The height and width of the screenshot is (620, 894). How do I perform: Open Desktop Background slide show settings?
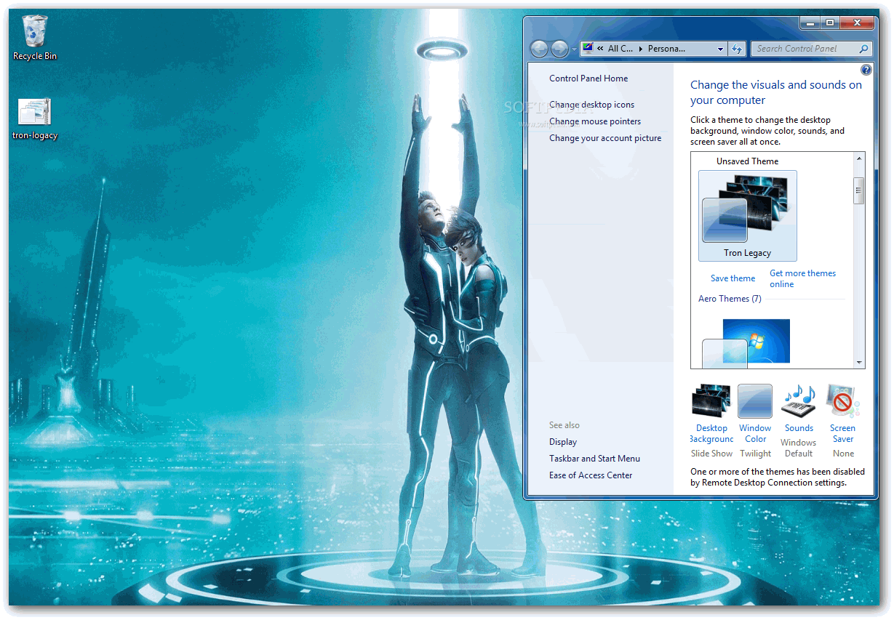pos(711,422)
